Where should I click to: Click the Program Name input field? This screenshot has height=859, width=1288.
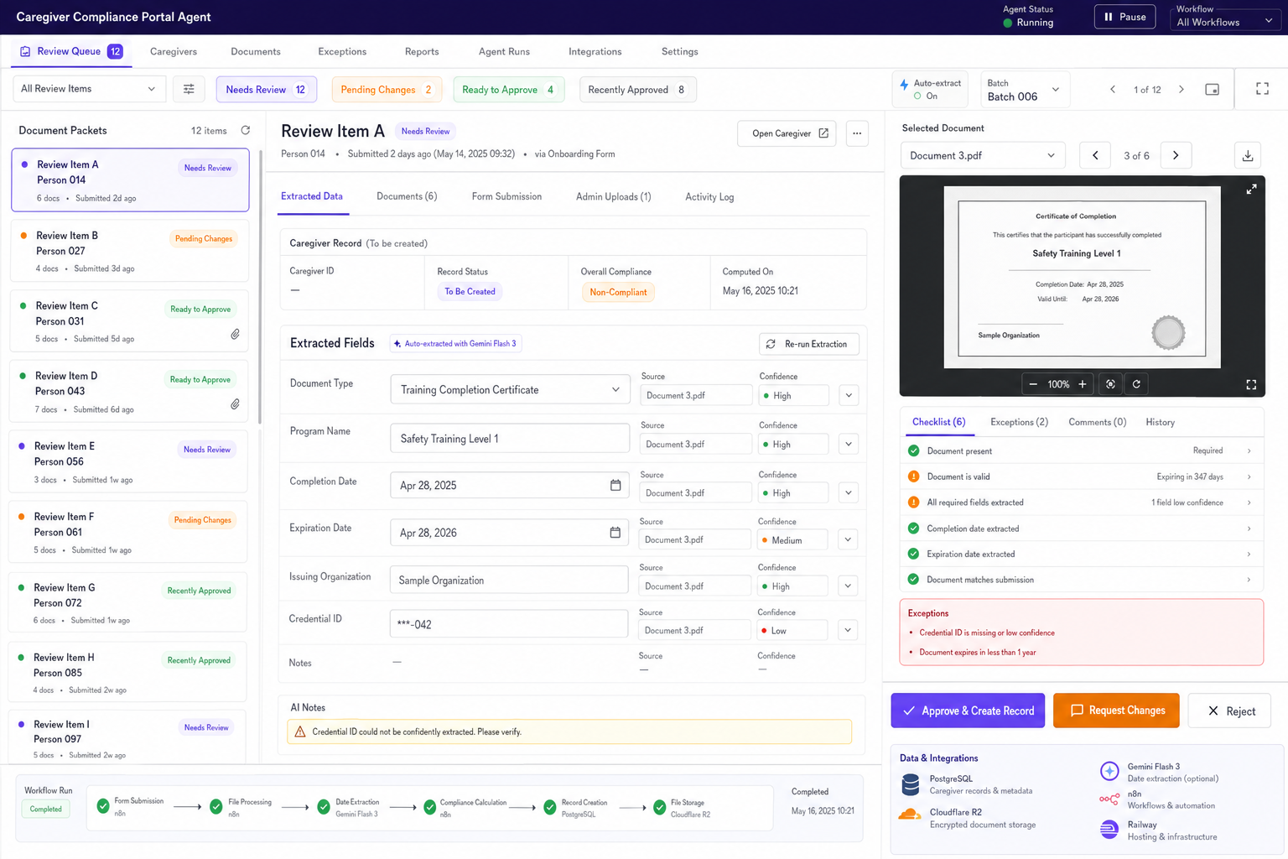pos(510,438)
